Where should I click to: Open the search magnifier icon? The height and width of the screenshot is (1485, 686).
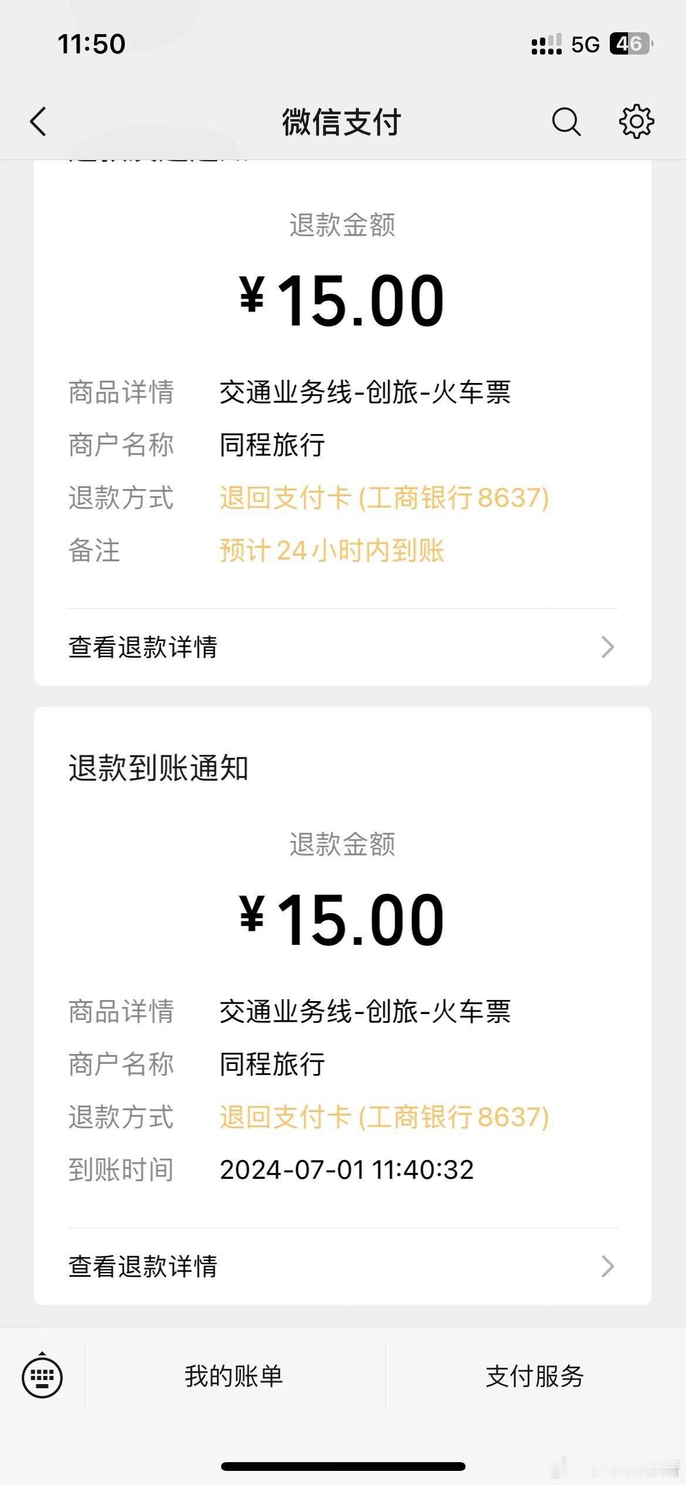[566, 122]
